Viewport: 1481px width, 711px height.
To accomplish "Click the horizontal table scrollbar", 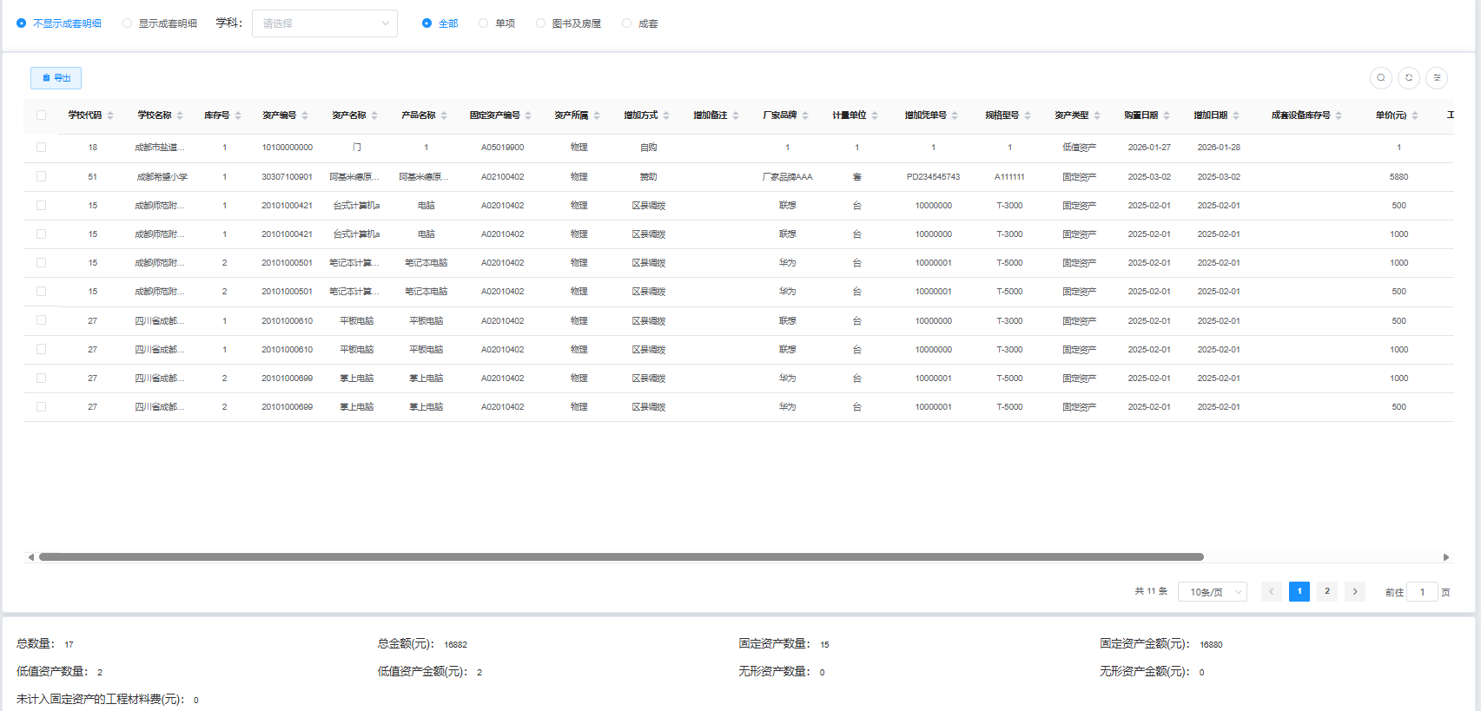I will [621, 557].
